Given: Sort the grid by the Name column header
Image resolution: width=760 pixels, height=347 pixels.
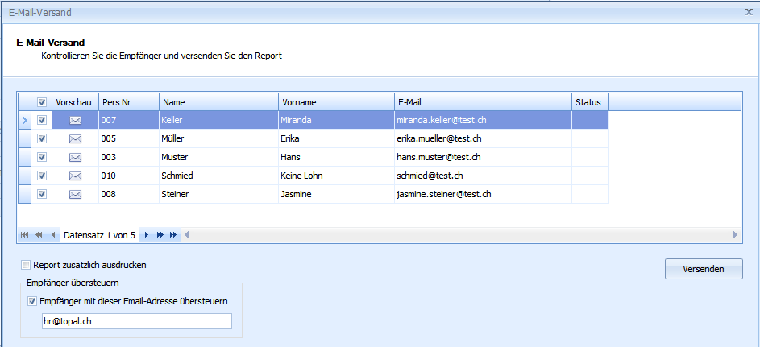Looking at the screenshot, I should click(218, 102).
